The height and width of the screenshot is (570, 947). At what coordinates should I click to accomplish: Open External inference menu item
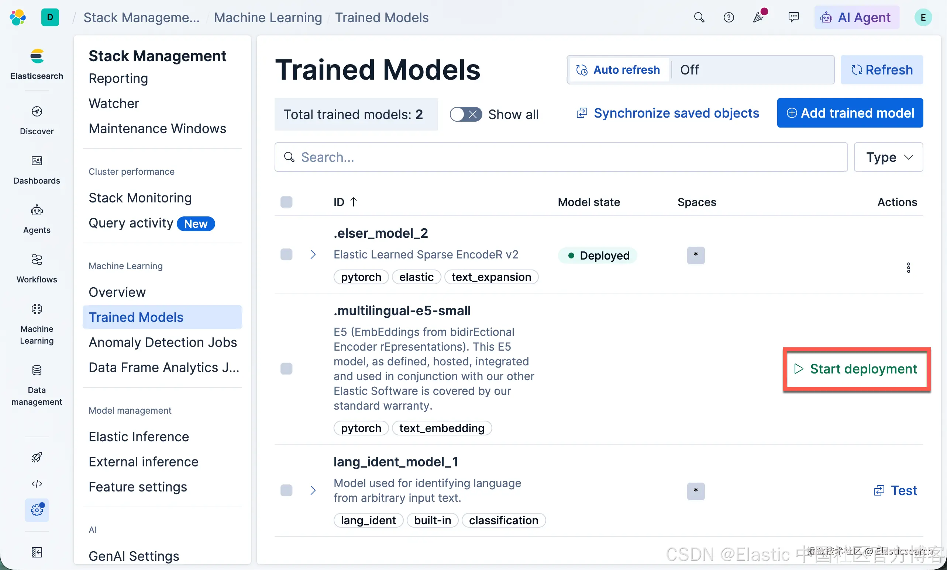click(x=144, y=462)
